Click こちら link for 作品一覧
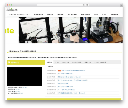The height and width of the screenshot is (108, 128). click(17, 91)
